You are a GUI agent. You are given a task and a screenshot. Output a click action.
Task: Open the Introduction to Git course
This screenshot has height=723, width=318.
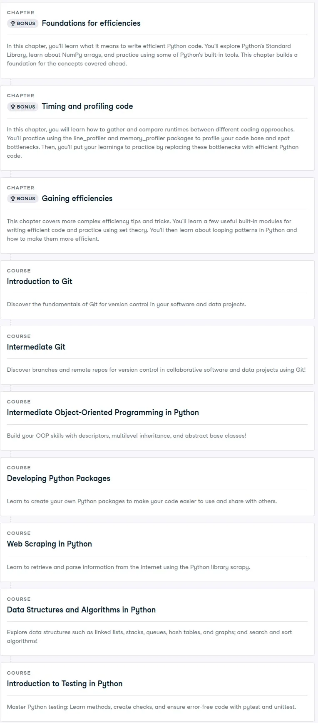pyautogui.click(x=40, y=282)
